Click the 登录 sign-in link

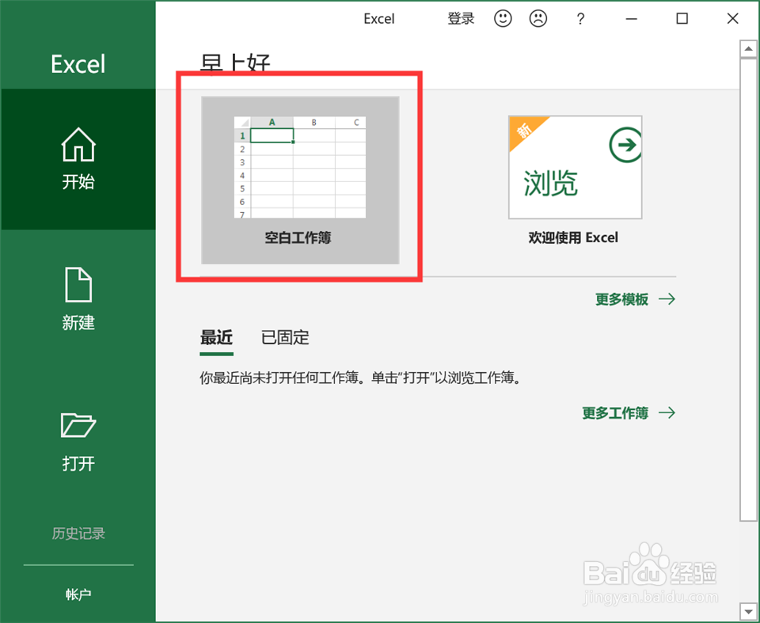[461, 19]
